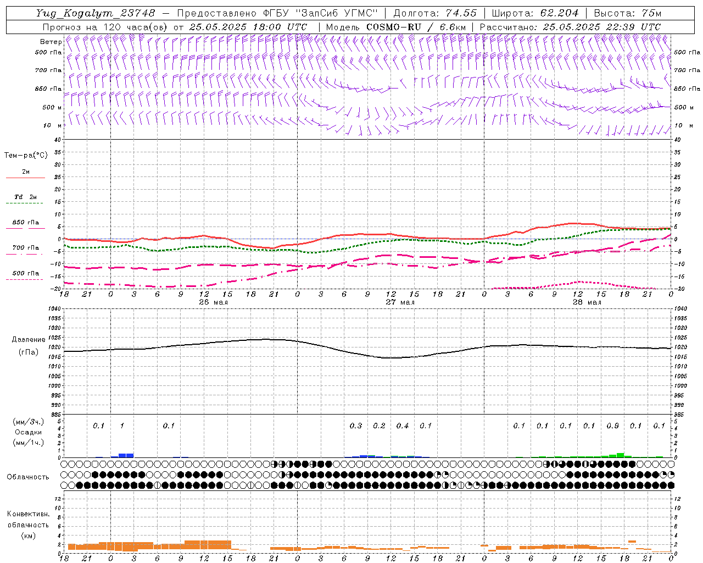The width and height of the screenshot is (703, 563).
Task: Select the text Предоставлено ФГБУ "ЗапСиб УГМС"
Action: coord(277,13)
